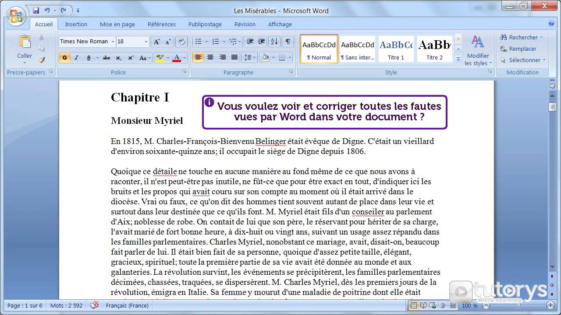Open font color dropdown arrow
561x315 pixels.
(x=185, y=58)
